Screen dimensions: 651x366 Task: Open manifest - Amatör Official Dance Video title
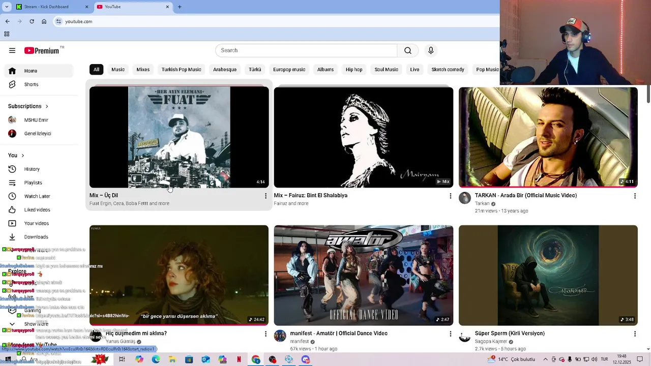[339, 333]
